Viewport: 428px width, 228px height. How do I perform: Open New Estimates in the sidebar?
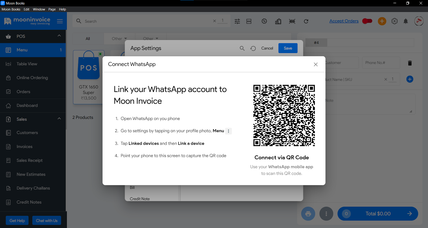(x=33, y=174)
